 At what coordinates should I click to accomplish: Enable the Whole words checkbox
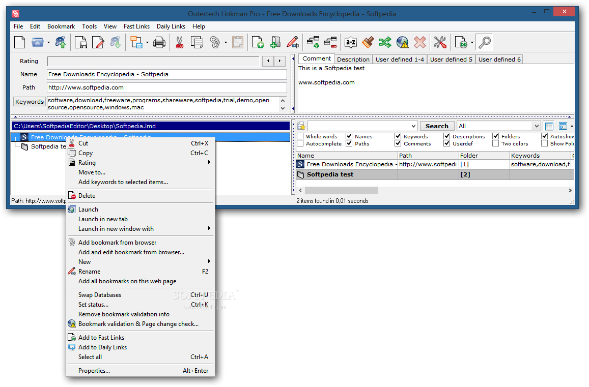point(300,136)
